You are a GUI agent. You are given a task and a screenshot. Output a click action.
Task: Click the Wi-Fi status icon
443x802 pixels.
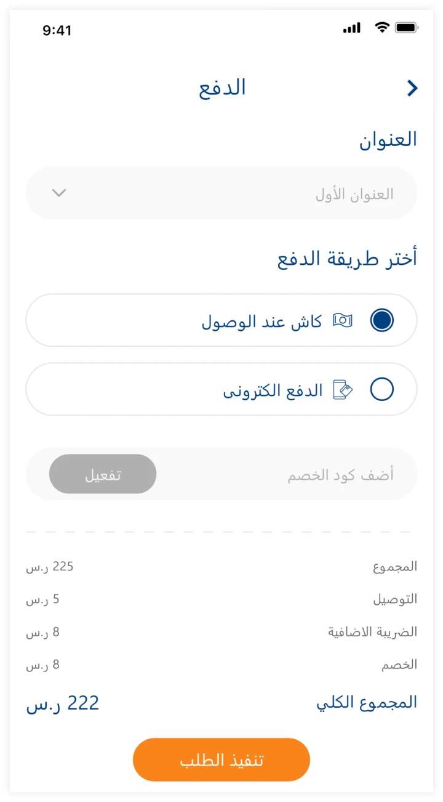click(382, 28)
